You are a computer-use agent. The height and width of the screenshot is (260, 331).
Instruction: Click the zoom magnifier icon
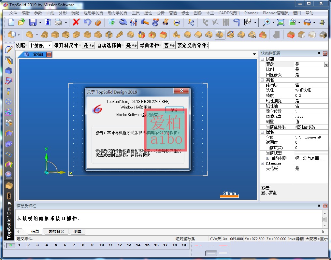(x=266, y=22)
